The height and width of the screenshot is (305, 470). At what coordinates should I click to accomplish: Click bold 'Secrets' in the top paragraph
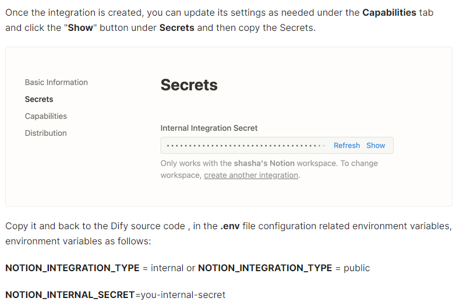click(x=177, y=27)
